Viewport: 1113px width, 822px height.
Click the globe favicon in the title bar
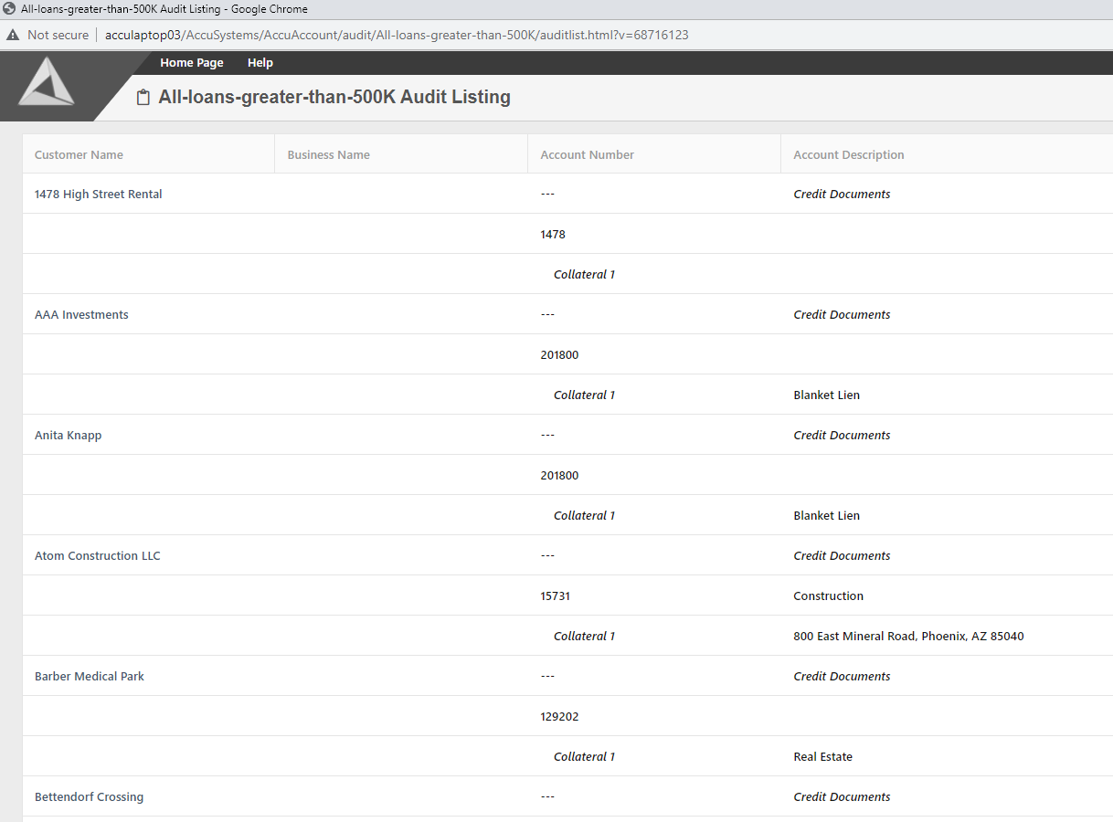click(9, 9)
